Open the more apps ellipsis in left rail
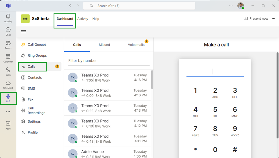 click(8, 112)
